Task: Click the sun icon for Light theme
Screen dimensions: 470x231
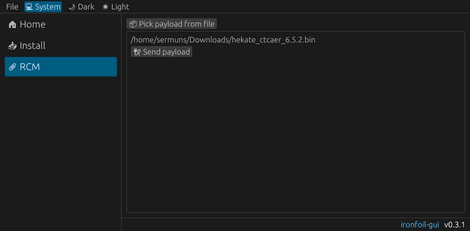Action: [x=105, y=7]
